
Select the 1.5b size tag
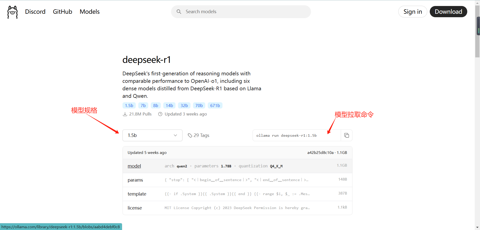(x=129, y=106)
